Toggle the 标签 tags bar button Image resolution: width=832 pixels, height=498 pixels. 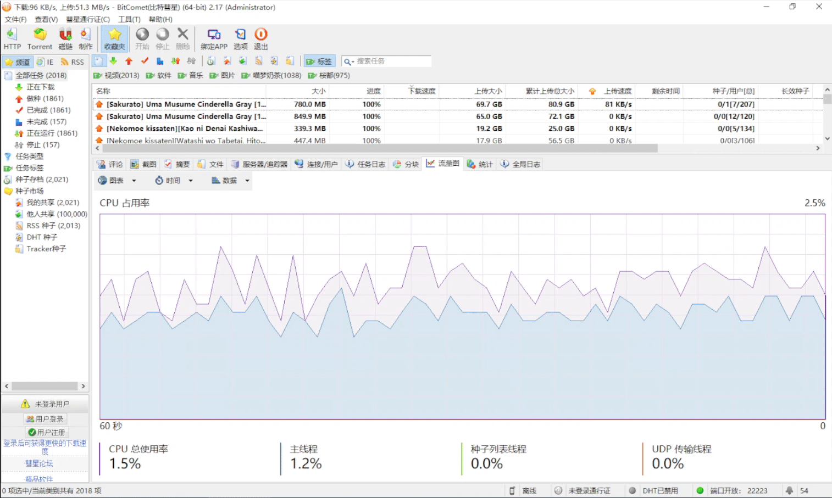[319, 61]
